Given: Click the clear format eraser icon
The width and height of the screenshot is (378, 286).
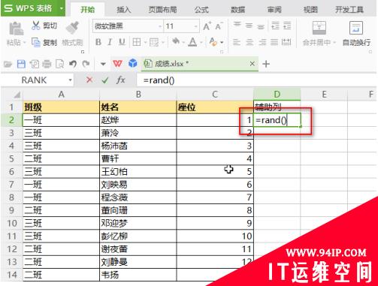Looking at the screenshot, I should [x=213, y=42].
